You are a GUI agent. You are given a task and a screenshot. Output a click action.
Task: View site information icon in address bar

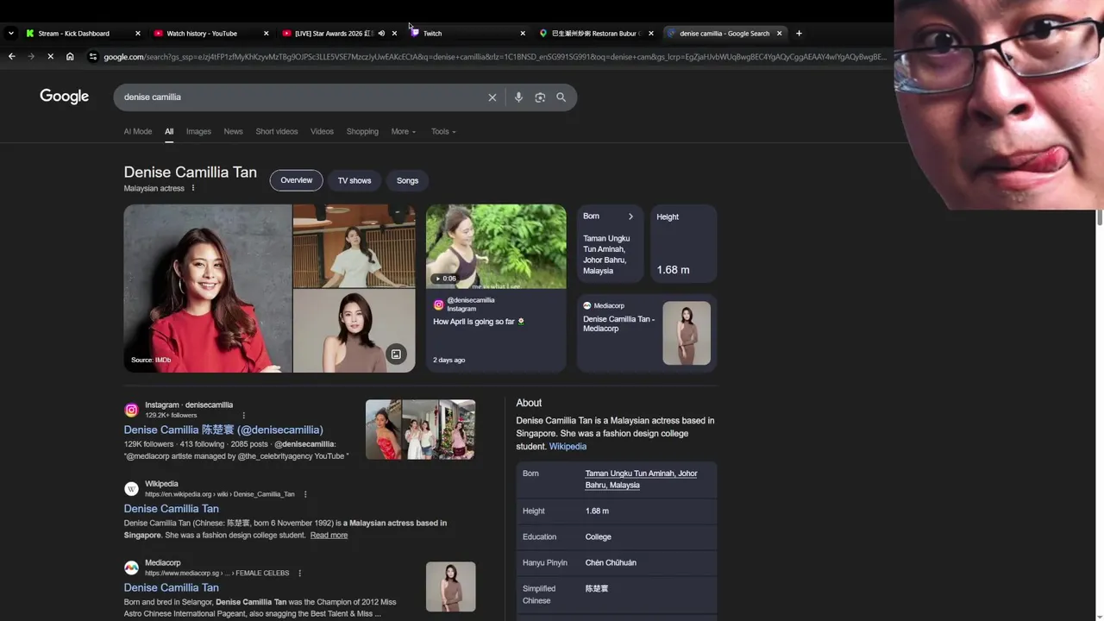[93, 57]
